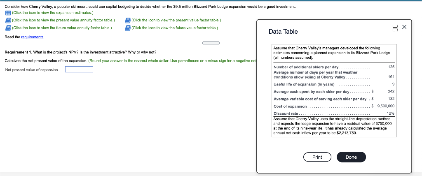The width and height of the screenshot is (422, 176).
Task: Click the Done button
Action: (351, 157)
